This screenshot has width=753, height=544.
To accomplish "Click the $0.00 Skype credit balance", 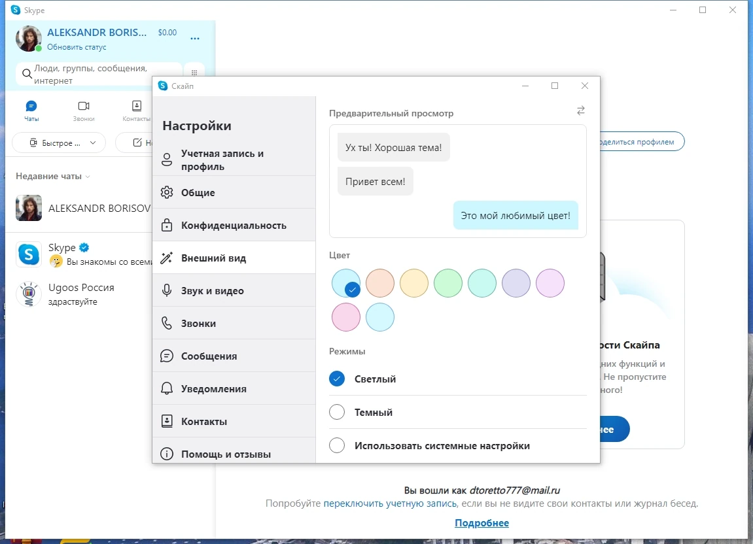I will tap(167, 32).
